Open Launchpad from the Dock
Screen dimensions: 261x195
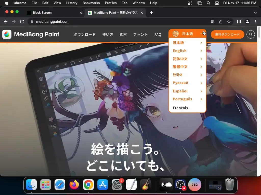[x=46, y=185]
